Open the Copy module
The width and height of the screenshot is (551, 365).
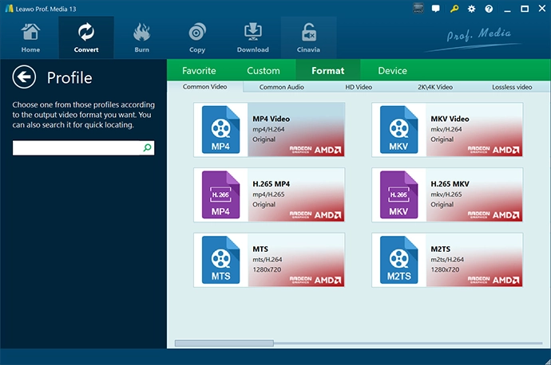pyautogui.click(x=197, y=37)
